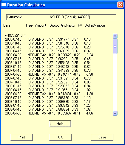Click the Instrument field showing NSI.PR.D

(61, 17)
